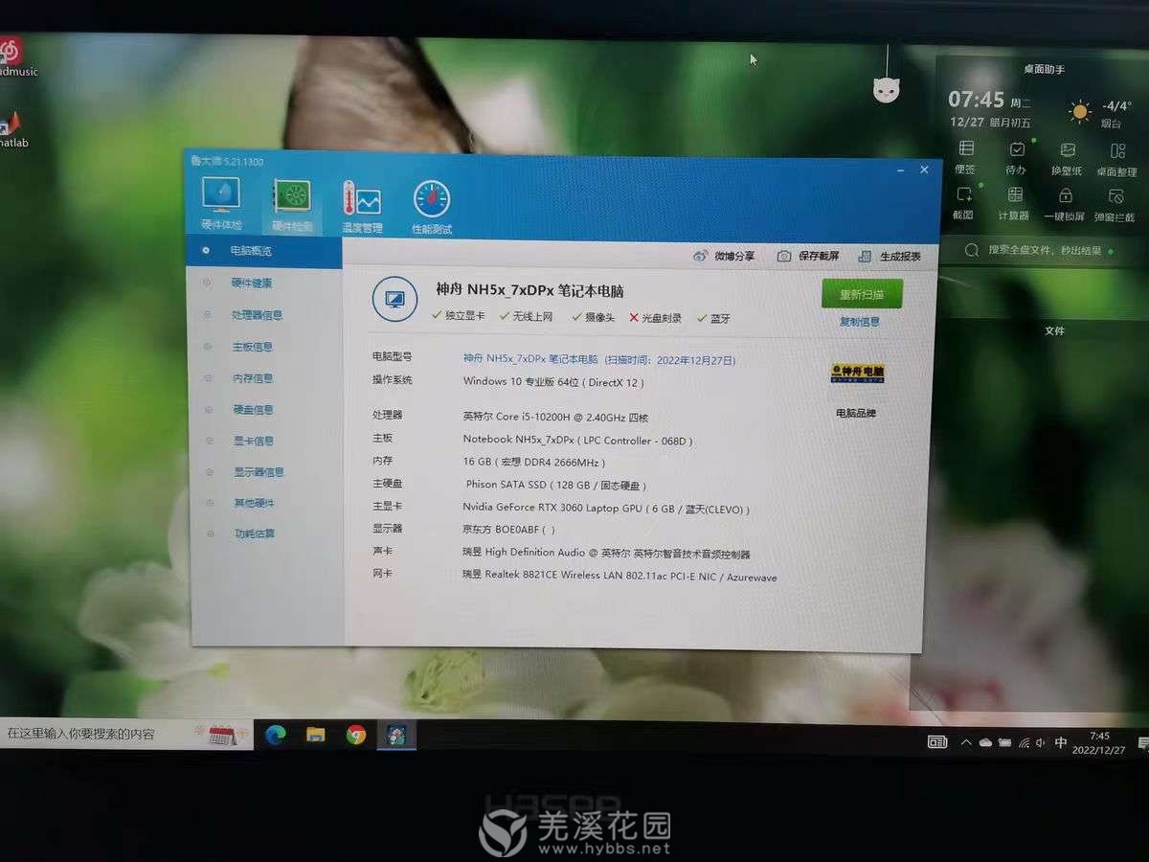Click the 显示器 value 京东方 BOE0ABF
Viewport: 1149px width, 862px height.
[x=508, y=529]
